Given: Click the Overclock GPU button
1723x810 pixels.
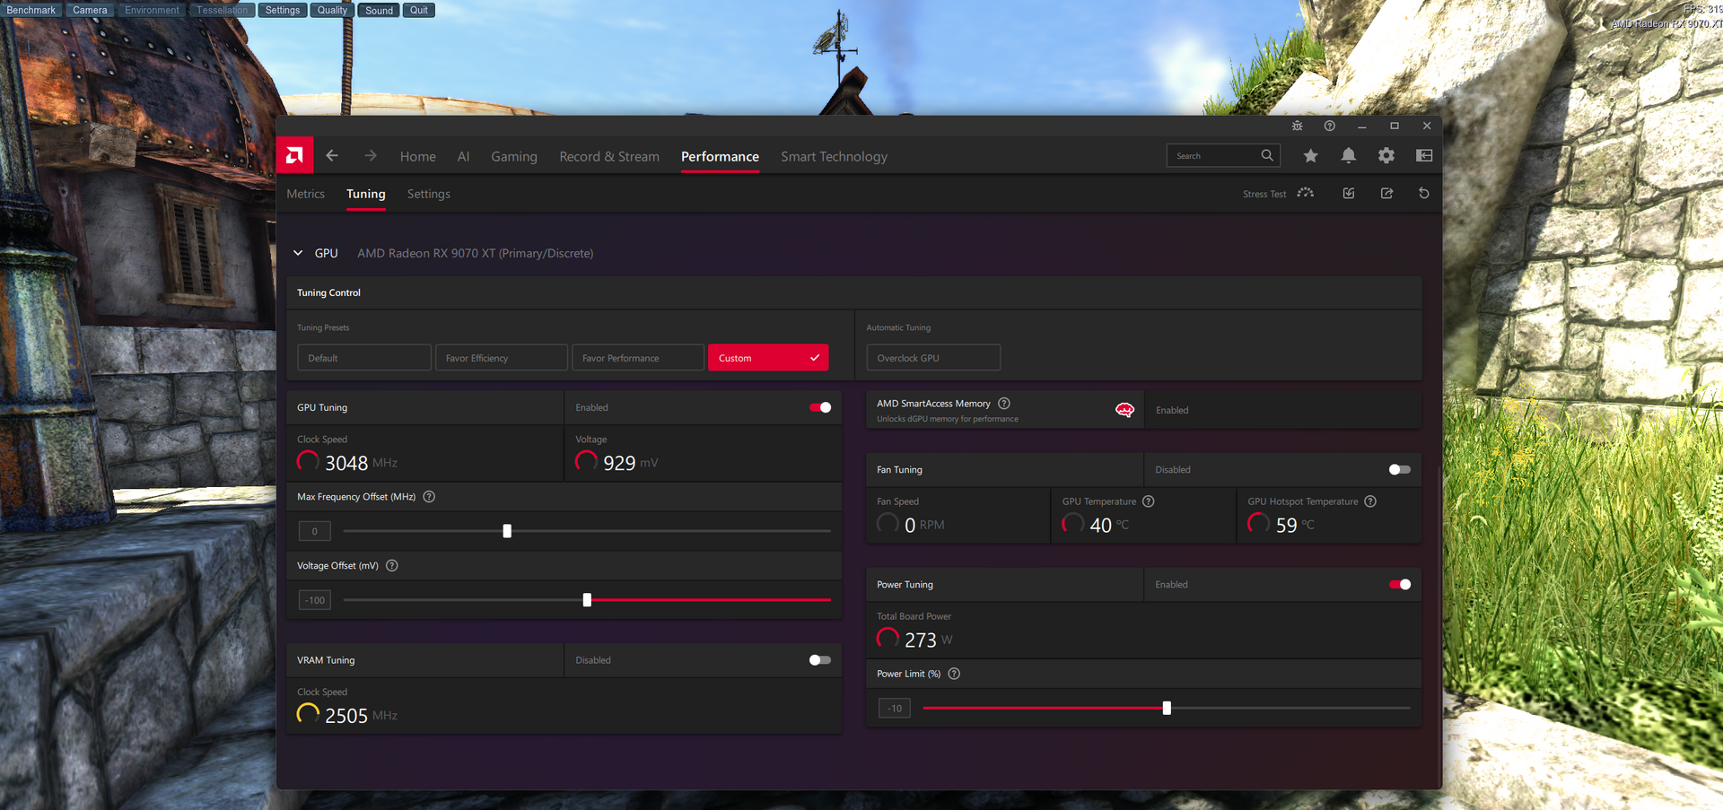Looking at the screenshot, I should [x=933, y=358].
